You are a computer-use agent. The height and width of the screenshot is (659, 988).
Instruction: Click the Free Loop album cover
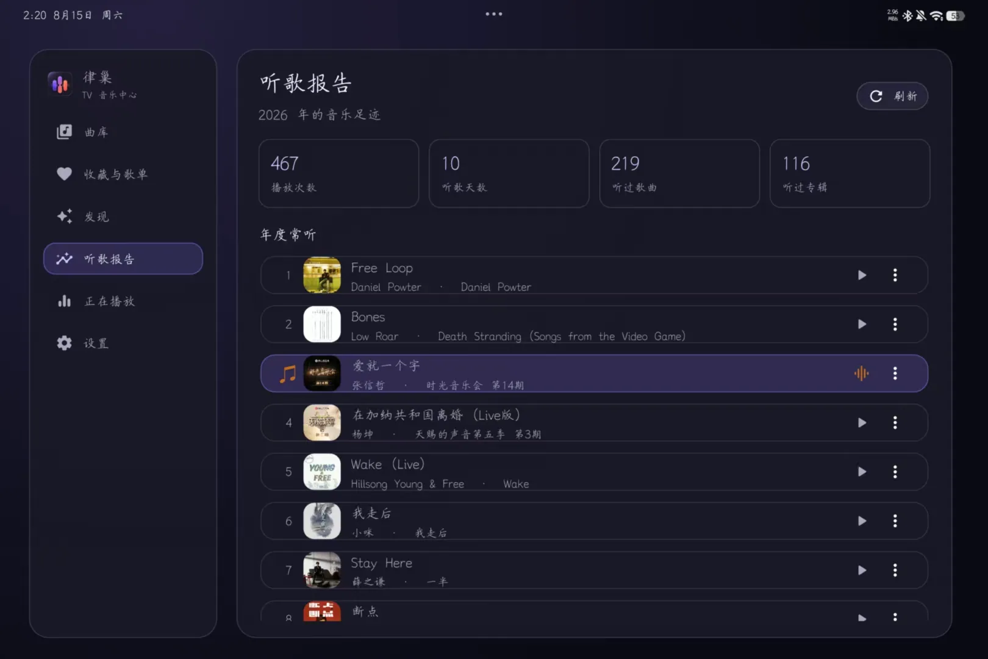click(322, 275)
